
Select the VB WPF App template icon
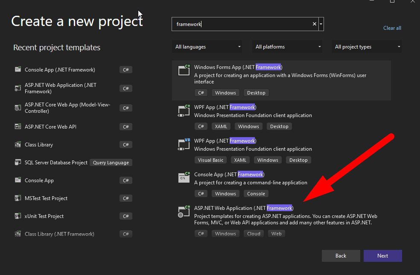click(x=184, y=144)
